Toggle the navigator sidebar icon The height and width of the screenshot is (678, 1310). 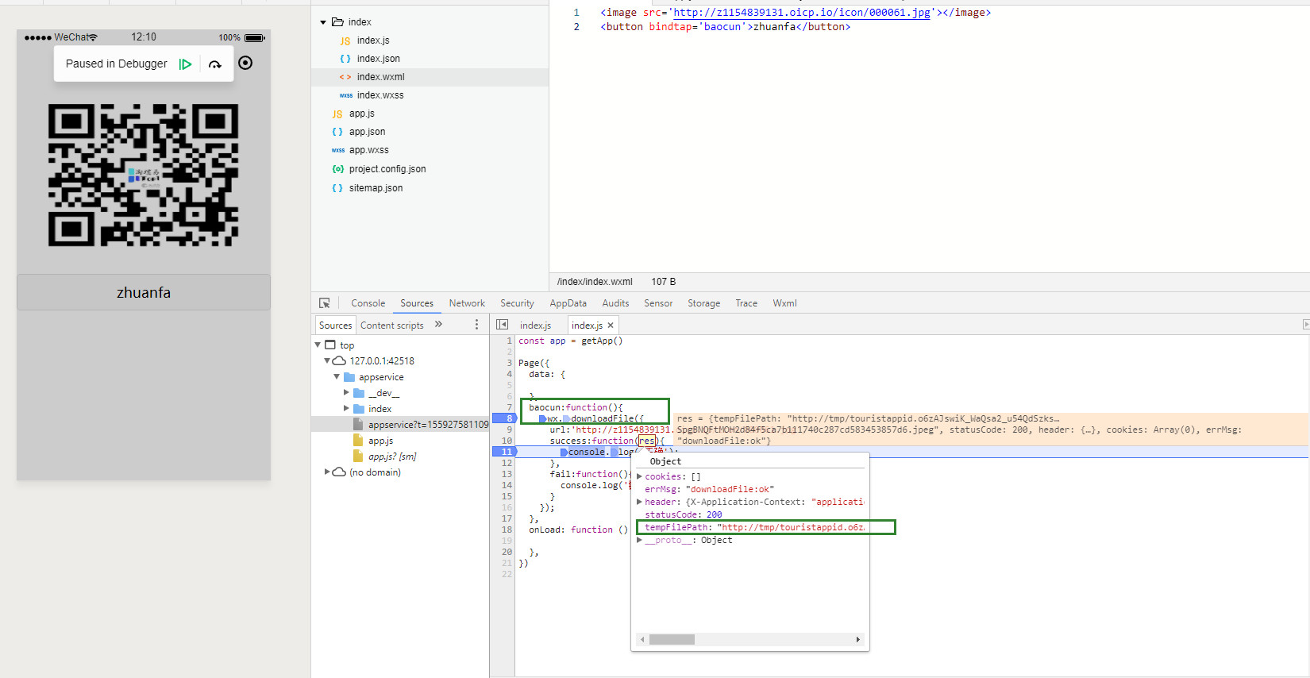[x=502, y=325]
